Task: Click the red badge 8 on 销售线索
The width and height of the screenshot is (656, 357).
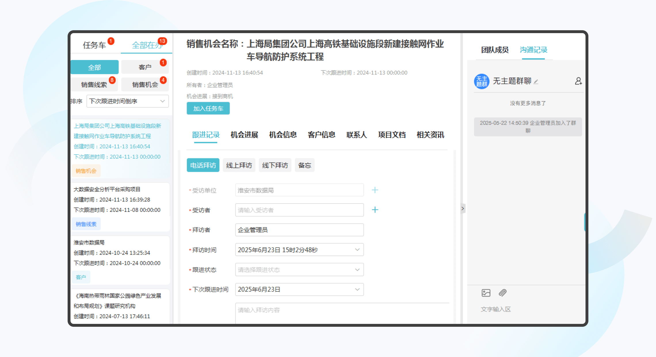Action: click(x=112, y=80)
